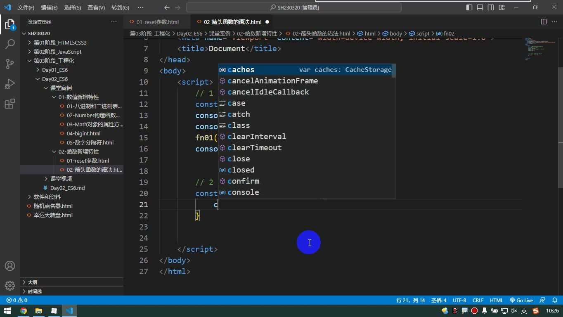Open the Explorer view in the activity bar
This screenshot has width=563, height=317.
[10, 24]
